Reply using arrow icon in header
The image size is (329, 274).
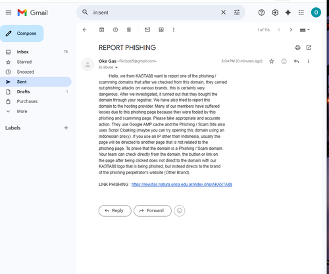[296, 61]
